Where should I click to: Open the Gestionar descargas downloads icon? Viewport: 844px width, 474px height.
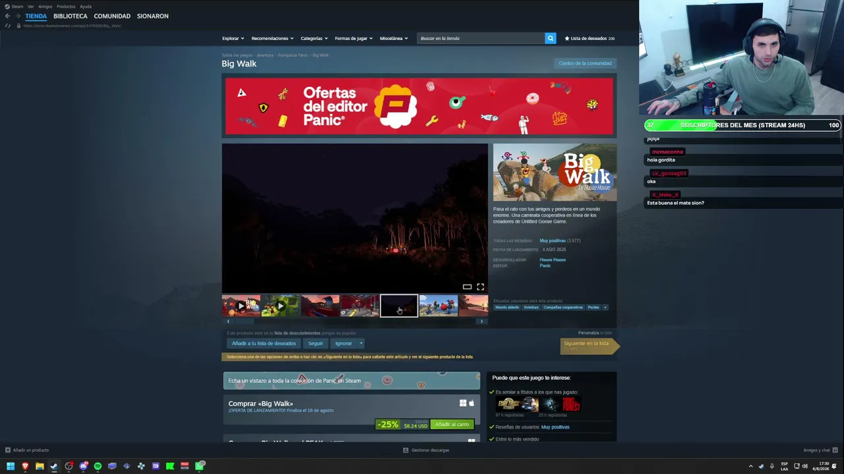click(x=406, y=450)
